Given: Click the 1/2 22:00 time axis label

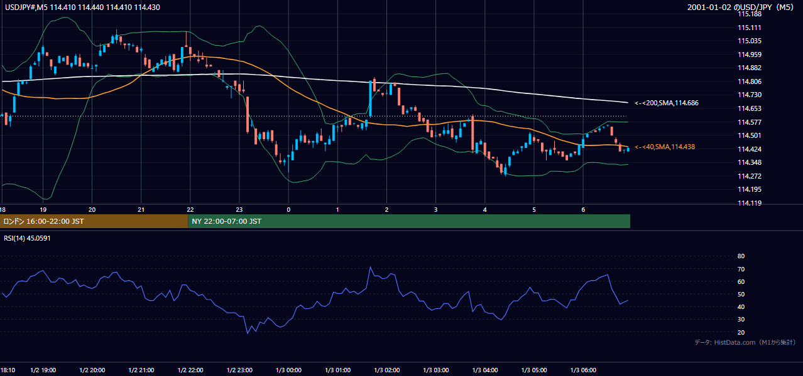Looking at the screenshot, I should pos(190,370).
